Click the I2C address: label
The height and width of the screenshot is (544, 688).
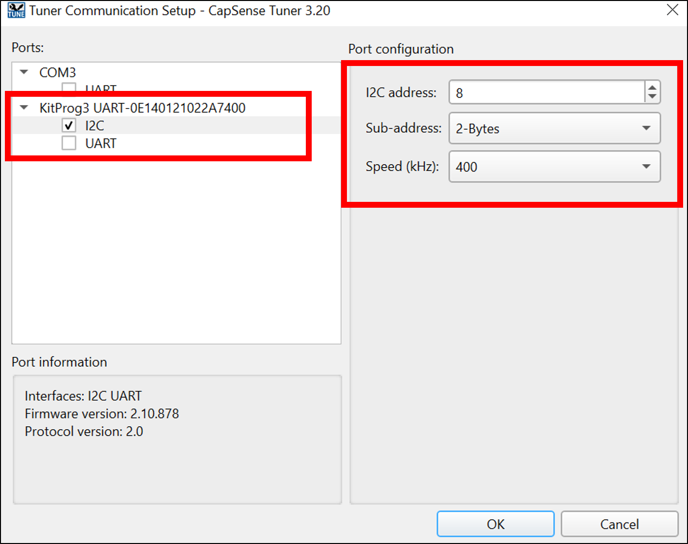click(401, 92)
